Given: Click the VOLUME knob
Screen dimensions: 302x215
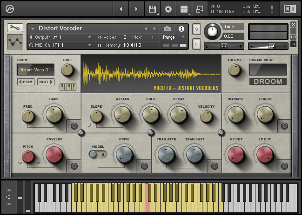Looking at the screenshot, I should coord(234,70).
